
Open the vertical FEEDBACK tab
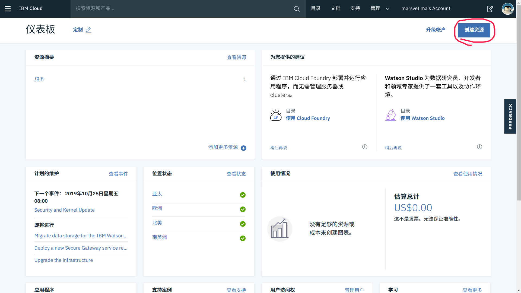[510, 116]
